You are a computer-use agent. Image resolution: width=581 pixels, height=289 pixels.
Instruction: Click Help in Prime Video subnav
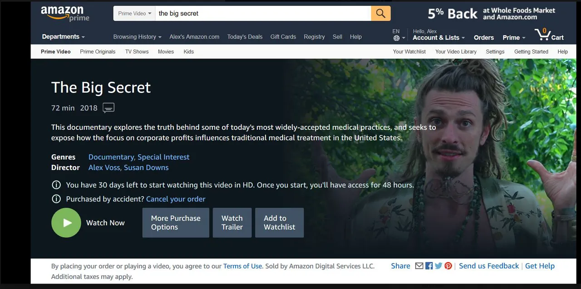[563, 52]
